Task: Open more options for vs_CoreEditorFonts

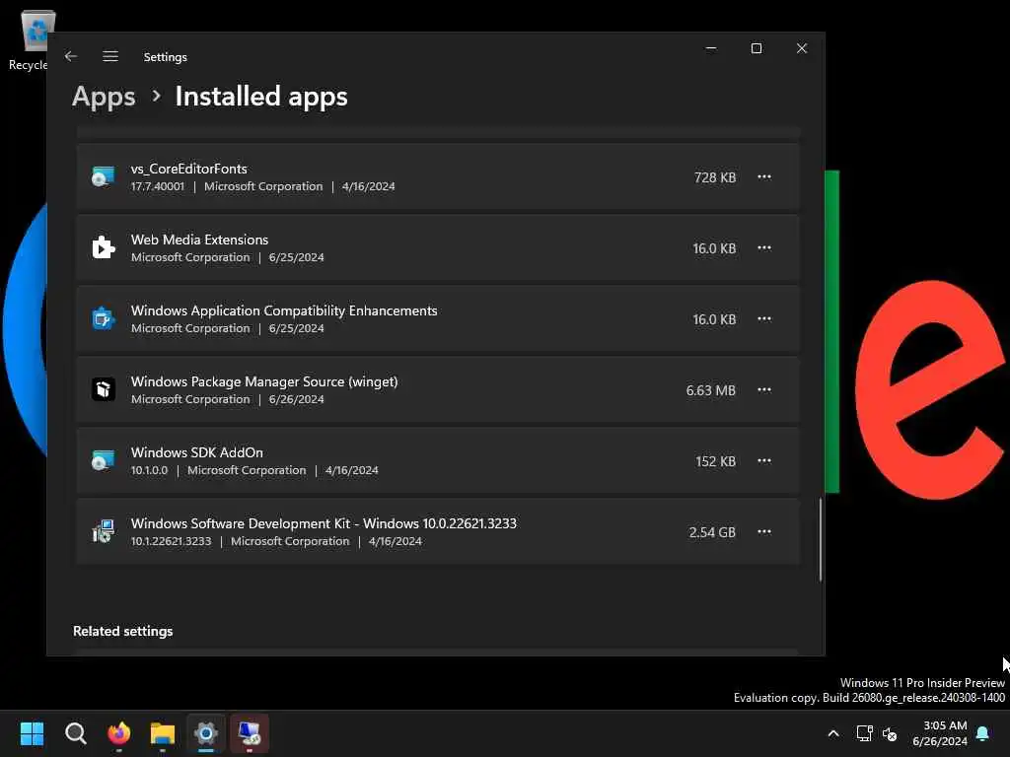Action: pyautogui.click(x=764, y=177)
